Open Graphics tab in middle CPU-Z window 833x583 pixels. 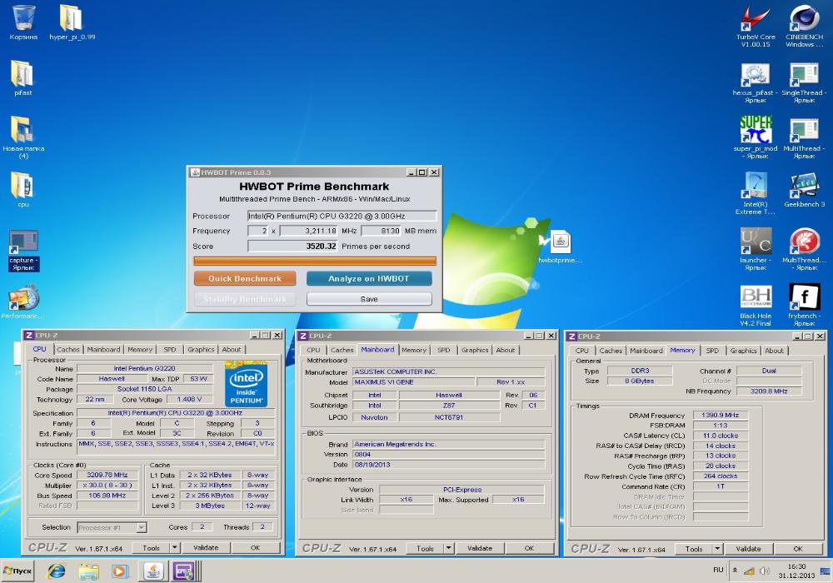pos(475,350)
